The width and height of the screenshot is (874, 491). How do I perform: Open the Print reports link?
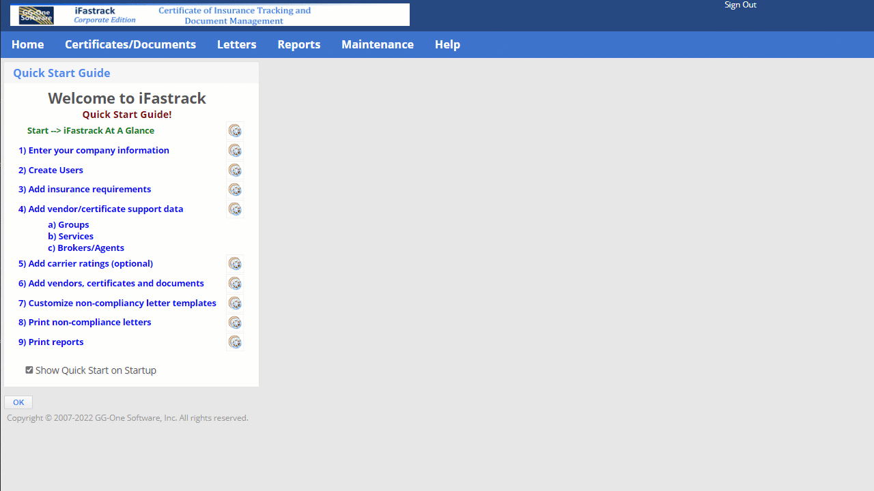(51, 342)
